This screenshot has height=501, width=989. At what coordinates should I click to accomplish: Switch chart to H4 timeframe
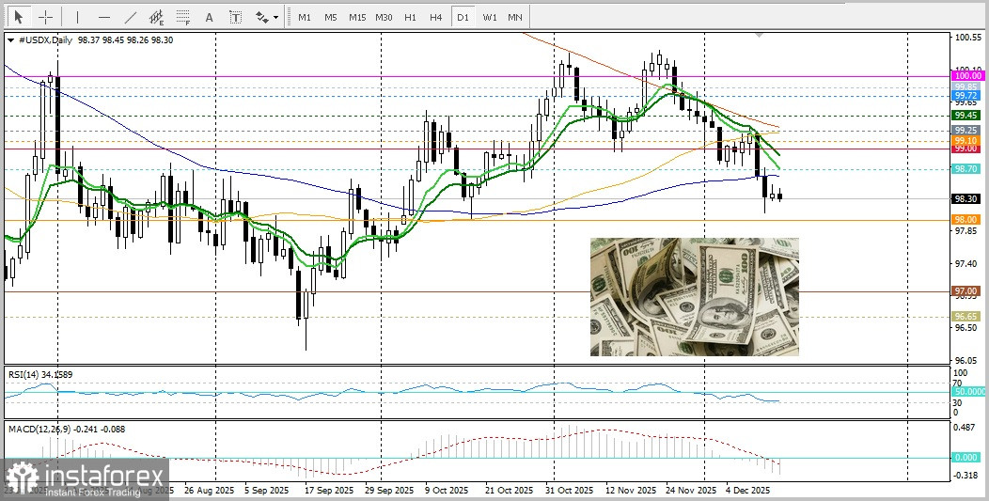[x=436, y=17]
